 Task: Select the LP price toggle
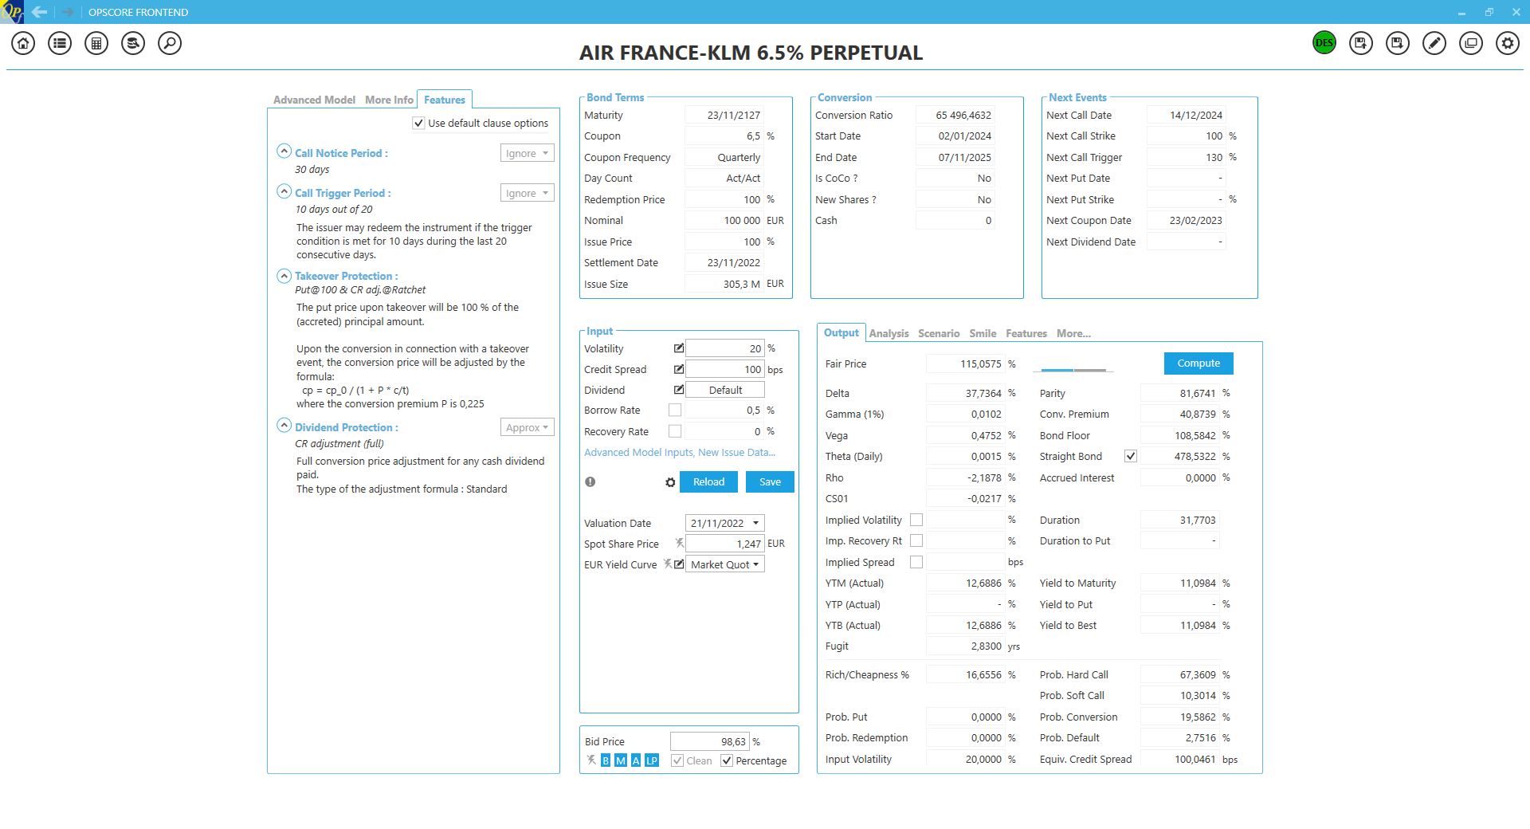click(x=652, y=760)
